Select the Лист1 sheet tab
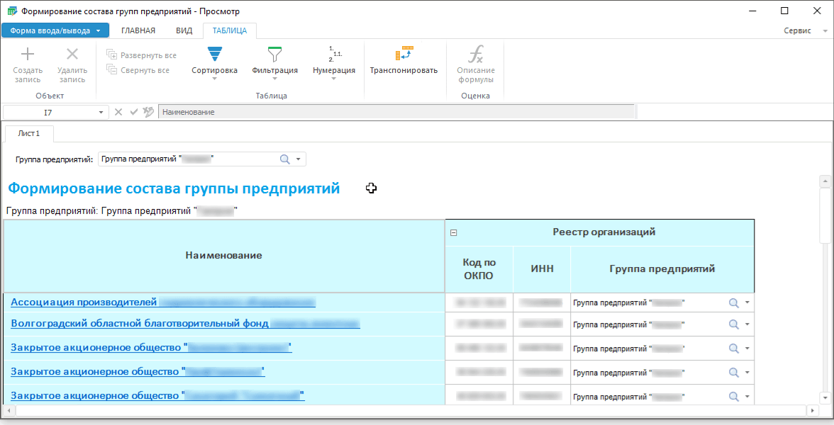Screen dimensions: 834x425 tap(28, 133)
